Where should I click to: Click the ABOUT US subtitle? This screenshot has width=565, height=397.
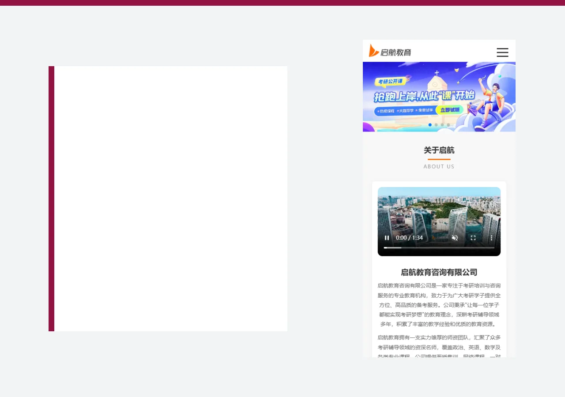[439, 166]
